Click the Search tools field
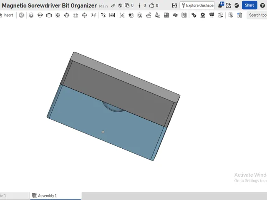This screenshot has height=200, width=267. (257, 15)
